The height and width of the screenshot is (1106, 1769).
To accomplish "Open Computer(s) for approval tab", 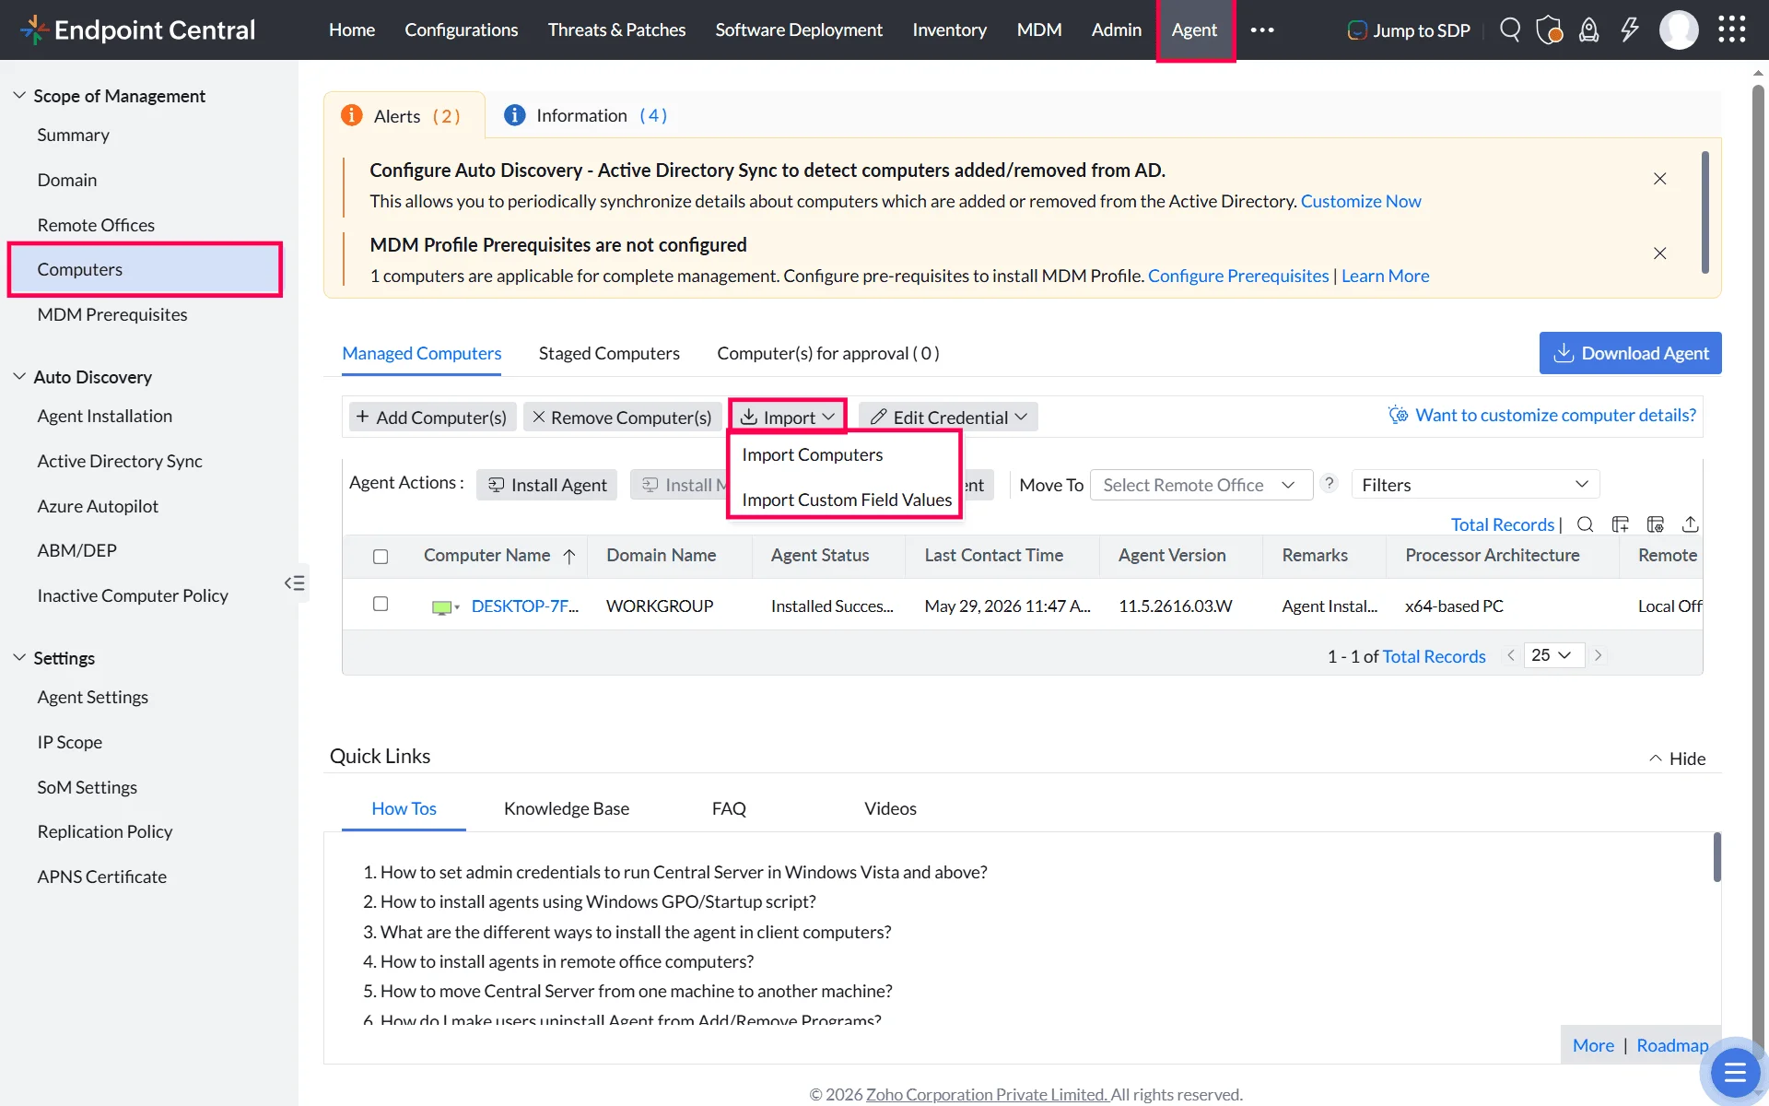I will click(x=828, y=353).
